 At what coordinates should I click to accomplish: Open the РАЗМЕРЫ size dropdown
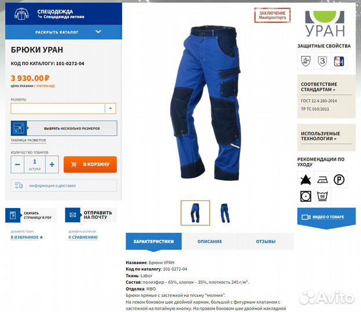tap(63, 108)
